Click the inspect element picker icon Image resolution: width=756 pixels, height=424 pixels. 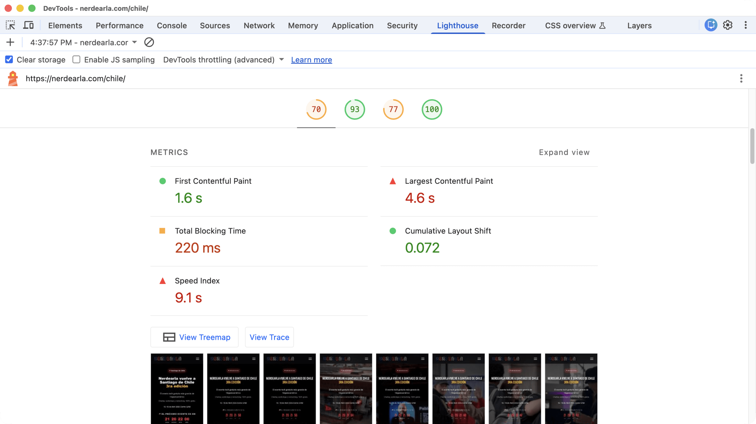point(10,25)
